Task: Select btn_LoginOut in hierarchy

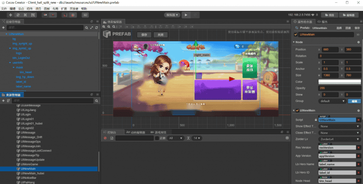Action: [x=21, y=58]
